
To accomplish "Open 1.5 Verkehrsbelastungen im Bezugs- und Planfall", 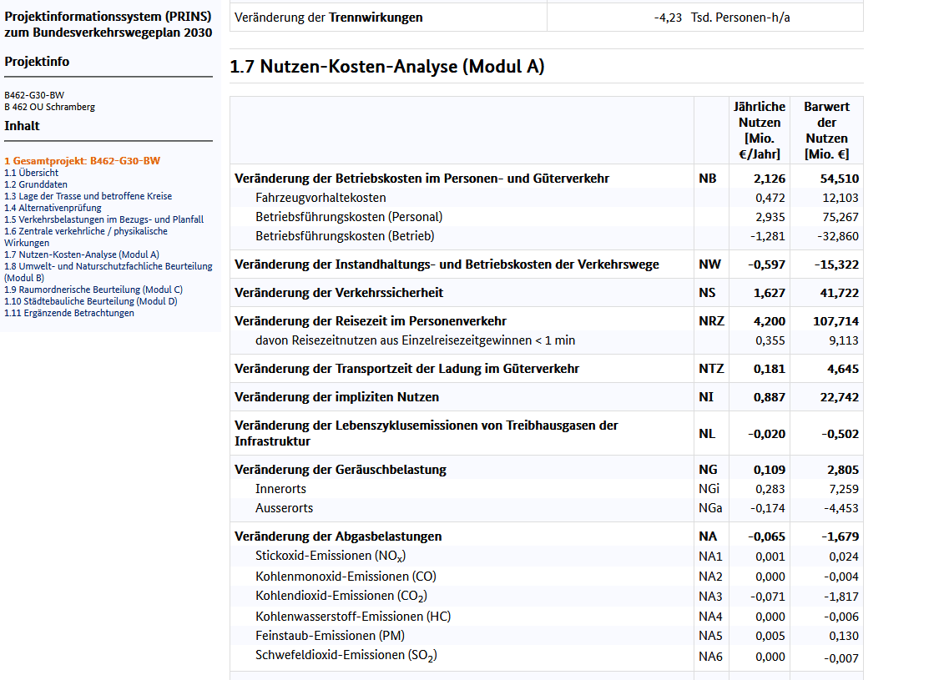I will [103, 219].
